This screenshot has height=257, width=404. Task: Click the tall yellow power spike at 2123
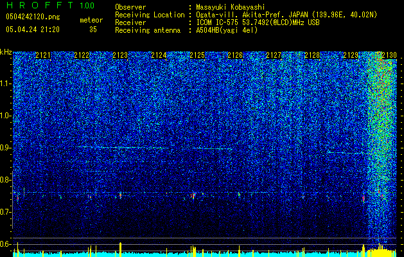(120, 249)
